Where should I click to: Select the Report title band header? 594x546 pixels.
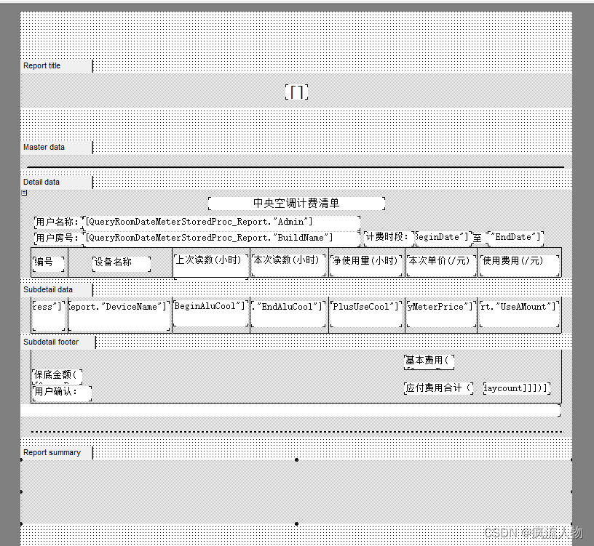[41, 65]
